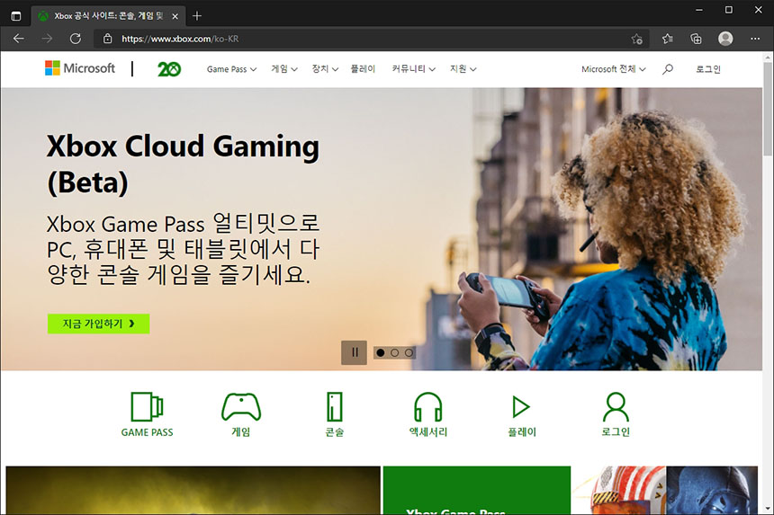Expand the 장치 dropdown menu

[325, 69]
